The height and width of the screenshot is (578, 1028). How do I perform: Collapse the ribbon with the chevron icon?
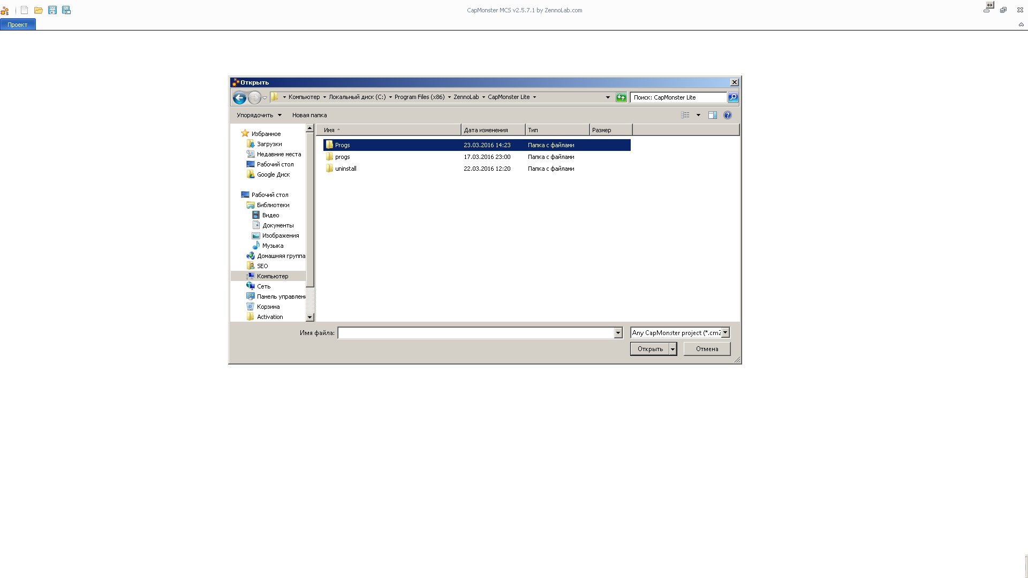coord(1021,25)
